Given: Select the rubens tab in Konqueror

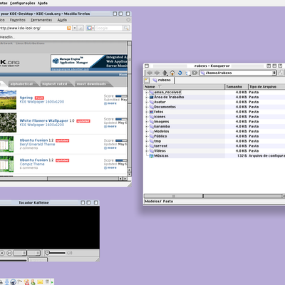Looking at the screenshot, I should [x=162, y=81].
